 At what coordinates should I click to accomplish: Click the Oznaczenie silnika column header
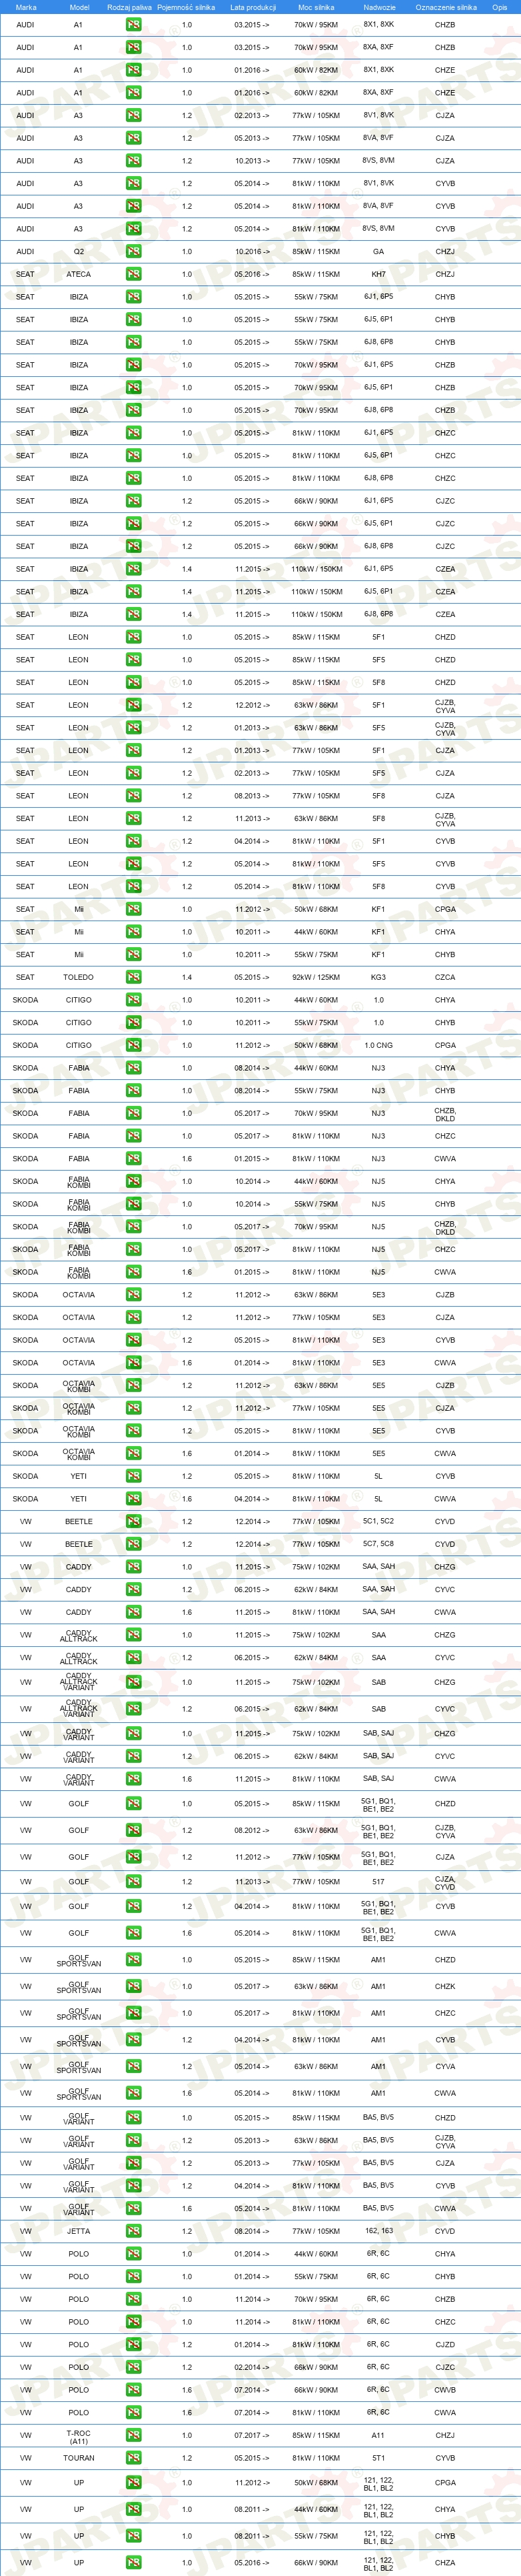(446, 7)
